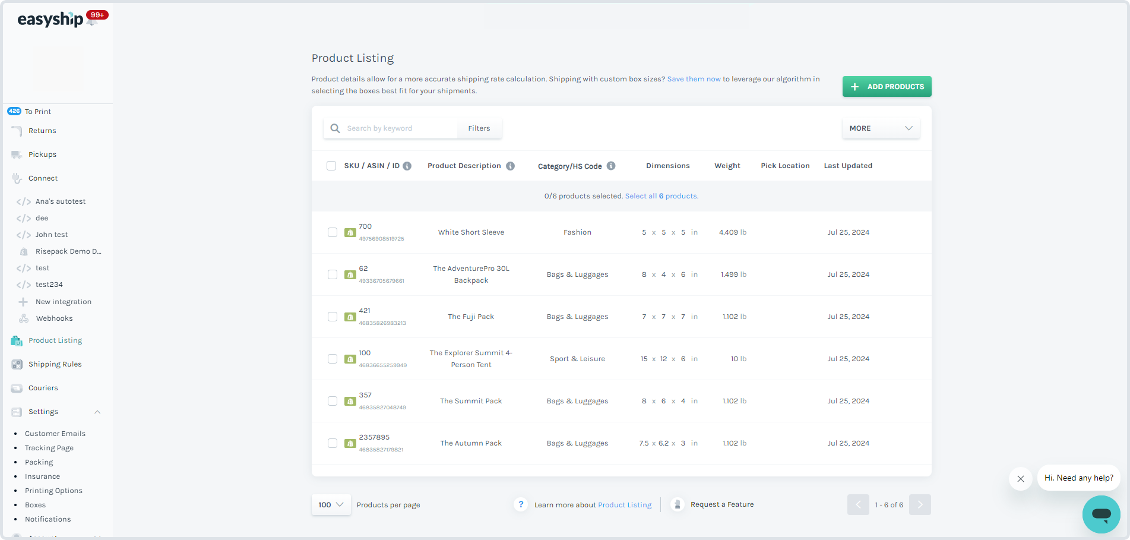Open the To Print list

pos(38,112)
